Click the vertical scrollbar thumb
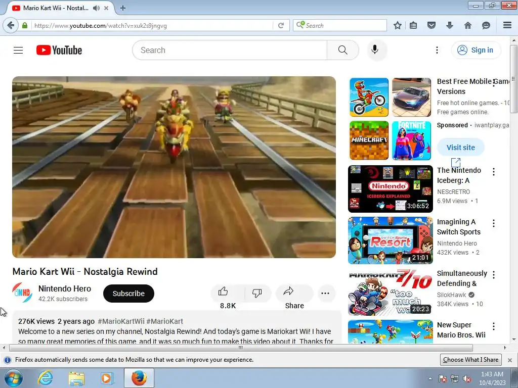 pos(514,79)
